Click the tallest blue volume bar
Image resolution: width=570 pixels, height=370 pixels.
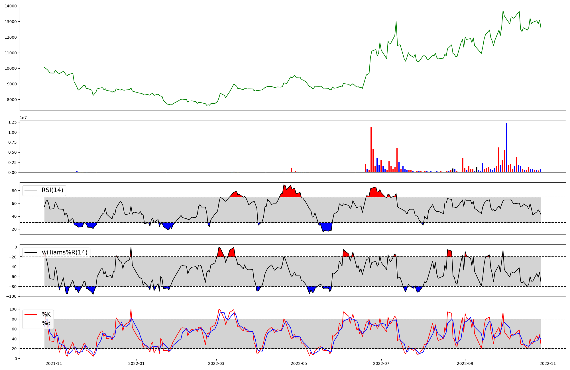(506, 148)
